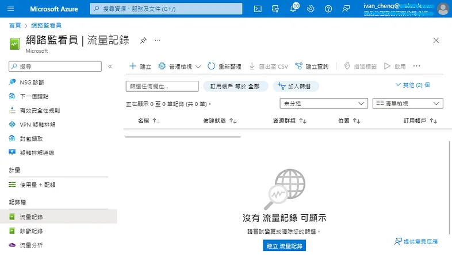Click 提供意見反應 link

416,242
